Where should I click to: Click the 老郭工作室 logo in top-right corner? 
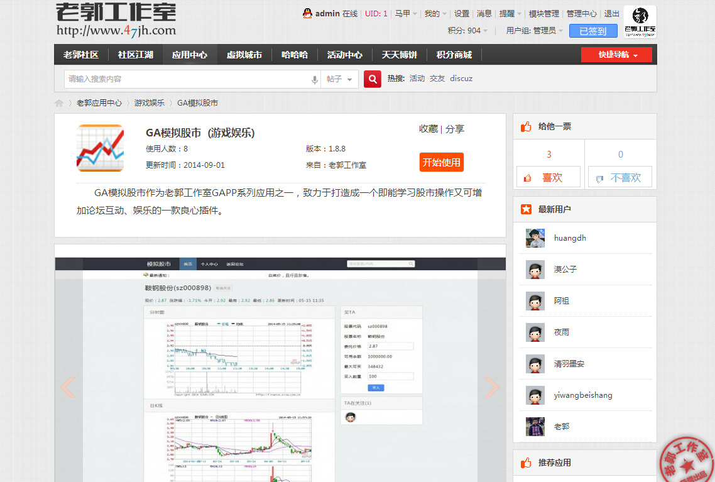pos(640,22)
